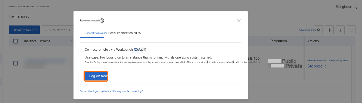Viewport: 362px width, 103px height.
Task: Open Set global tags
Action: (348, 7)
